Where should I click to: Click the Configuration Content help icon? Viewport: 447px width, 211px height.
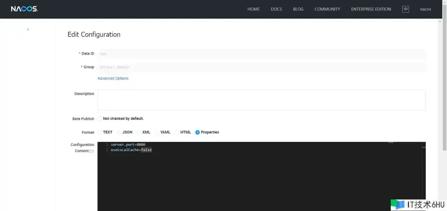tap(91, 151)
